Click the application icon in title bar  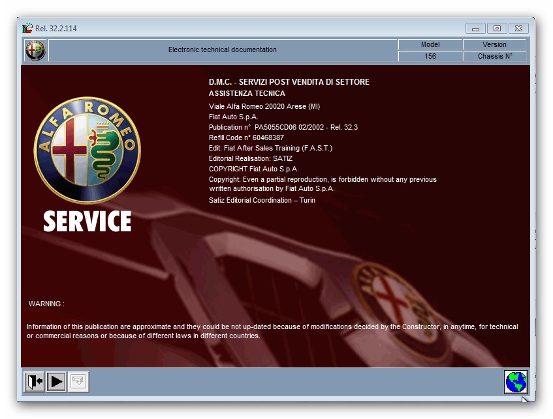pos(27,29)
